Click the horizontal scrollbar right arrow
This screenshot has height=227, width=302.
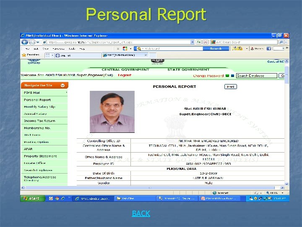(x=282, y=187)
